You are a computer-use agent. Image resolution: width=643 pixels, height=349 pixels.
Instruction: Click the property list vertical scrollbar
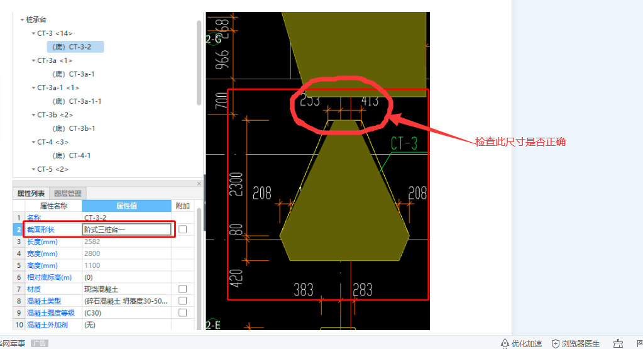[x=199, y=269]
